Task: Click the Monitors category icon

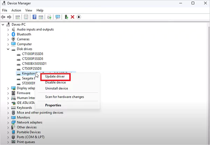Action: tap(13, 117)
